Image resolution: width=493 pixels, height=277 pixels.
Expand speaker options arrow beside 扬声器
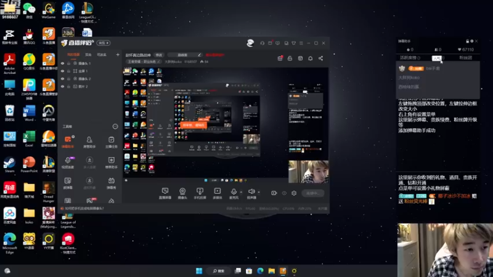259,192
